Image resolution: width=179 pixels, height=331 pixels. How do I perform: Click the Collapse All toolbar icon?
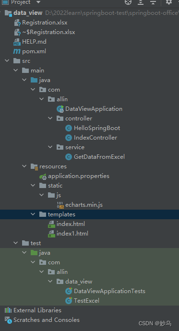[153, 2]
